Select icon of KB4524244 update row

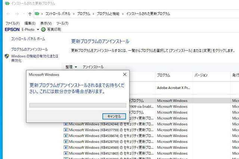click(x=66, y=124)
